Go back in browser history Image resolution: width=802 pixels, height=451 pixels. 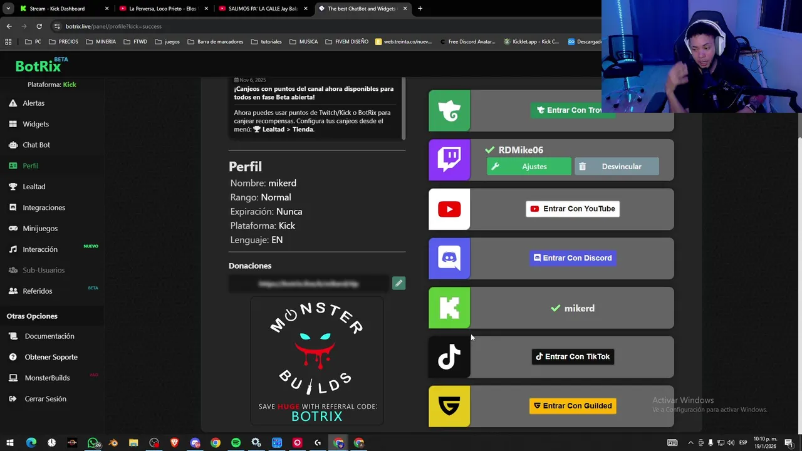(x=9, y=26)
